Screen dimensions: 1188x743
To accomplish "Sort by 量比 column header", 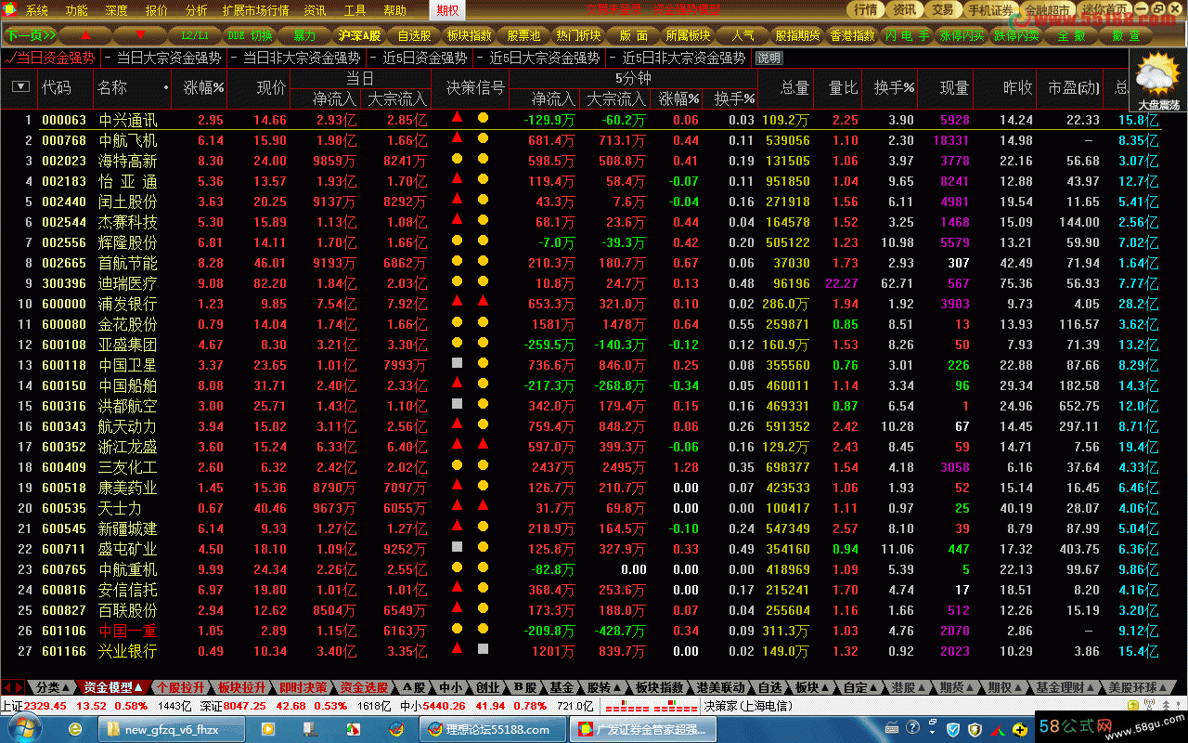I will [x=844, y=87].
